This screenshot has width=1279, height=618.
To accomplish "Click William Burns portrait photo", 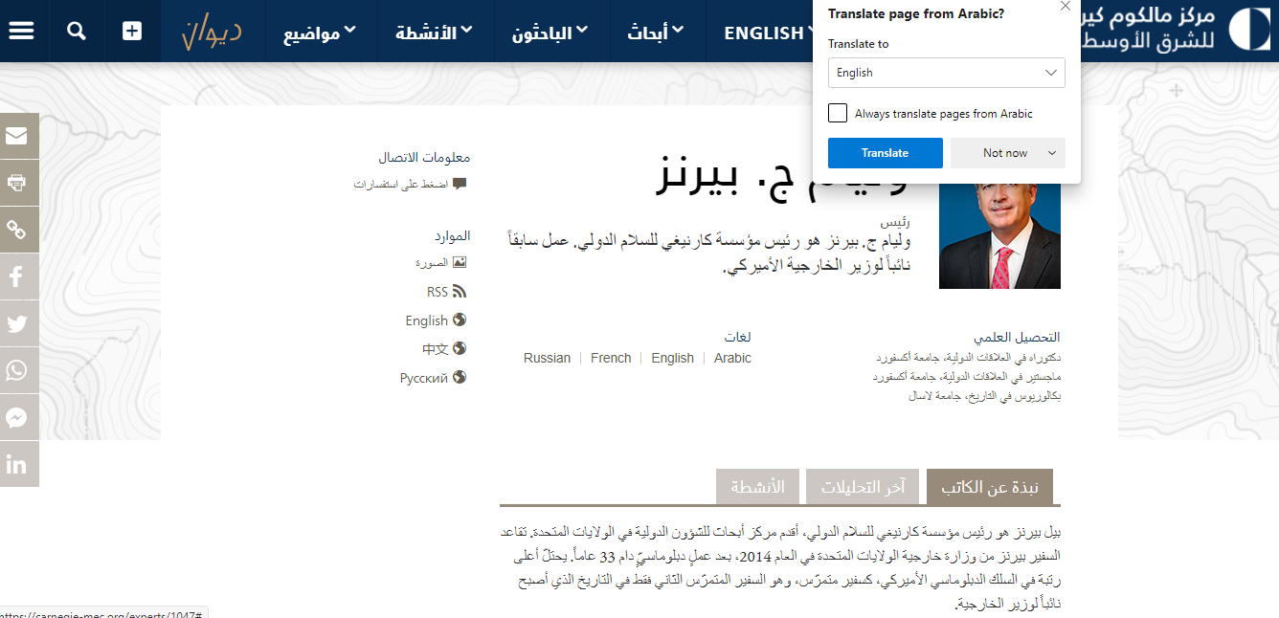I will coord(999,234).
